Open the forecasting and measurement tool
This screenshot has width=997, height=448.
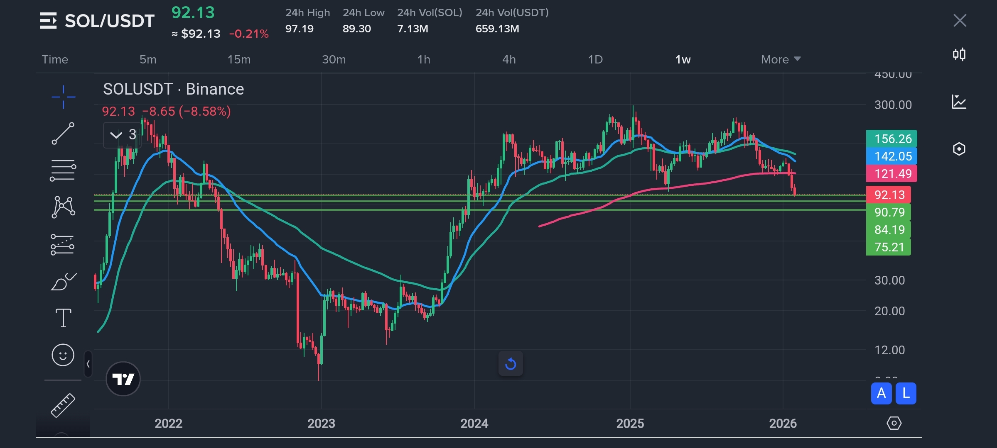coord(63,244)
